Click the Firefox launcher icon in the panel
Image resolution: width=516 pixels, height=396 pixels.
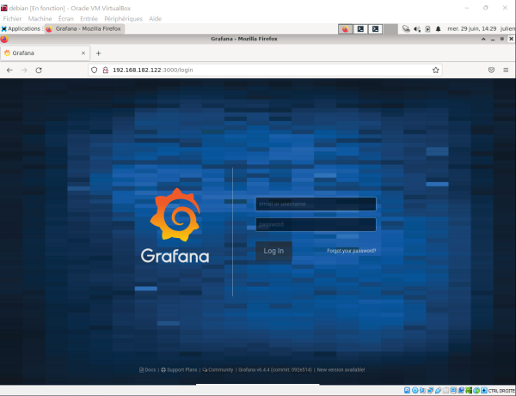(x=345, y=29)
